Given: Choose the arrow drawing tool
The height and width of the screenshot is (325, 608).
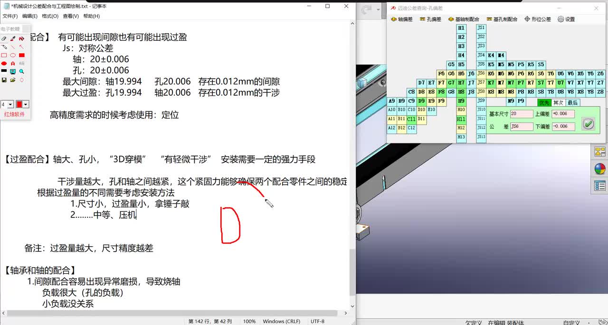Looking at the screenshot, I should (x=21, y=47).
